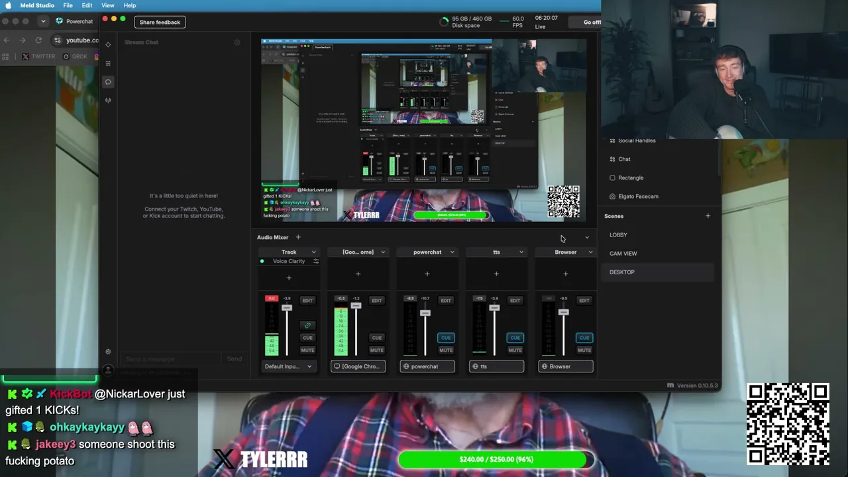This screenshot has height=477, width=848.
Task: Click the Social Handles layer icon
Action: coord(612,140)
